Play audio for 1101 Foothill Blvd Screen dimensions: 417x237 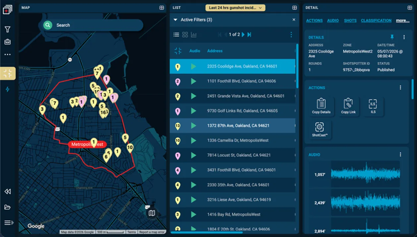click(194, 81)
